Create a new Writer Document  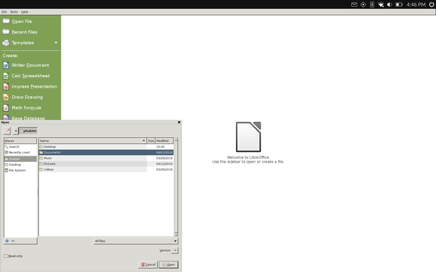click(x=30, y=65)
